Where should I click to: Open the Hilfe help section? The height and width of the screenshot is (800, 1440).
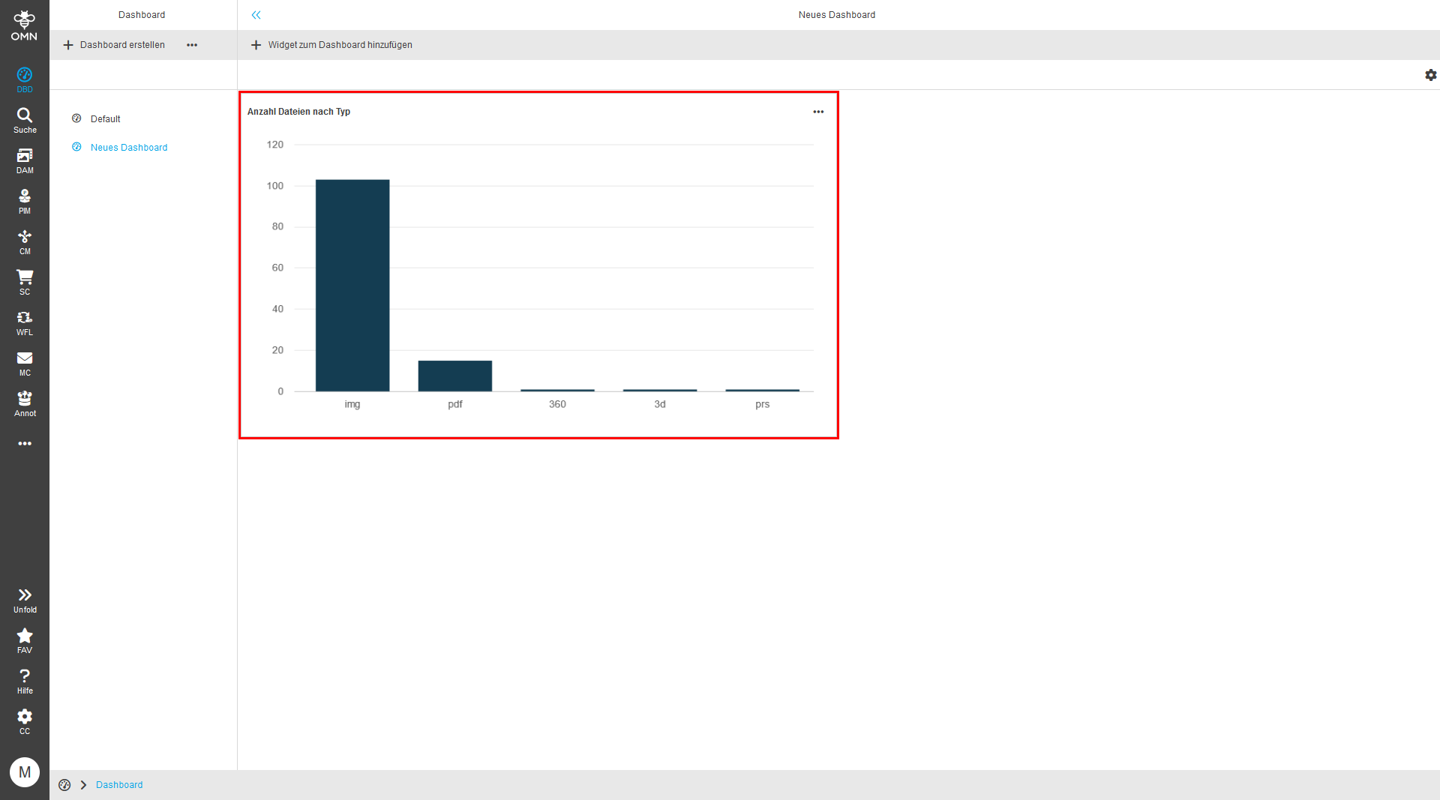tap(25, 679)
